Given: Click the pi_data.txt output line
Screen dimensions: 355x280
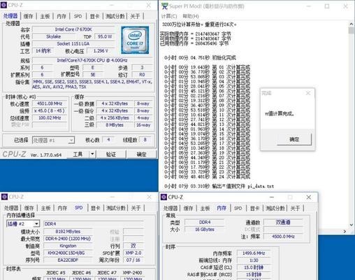Looking at the screenshot, I should (219, 186).
